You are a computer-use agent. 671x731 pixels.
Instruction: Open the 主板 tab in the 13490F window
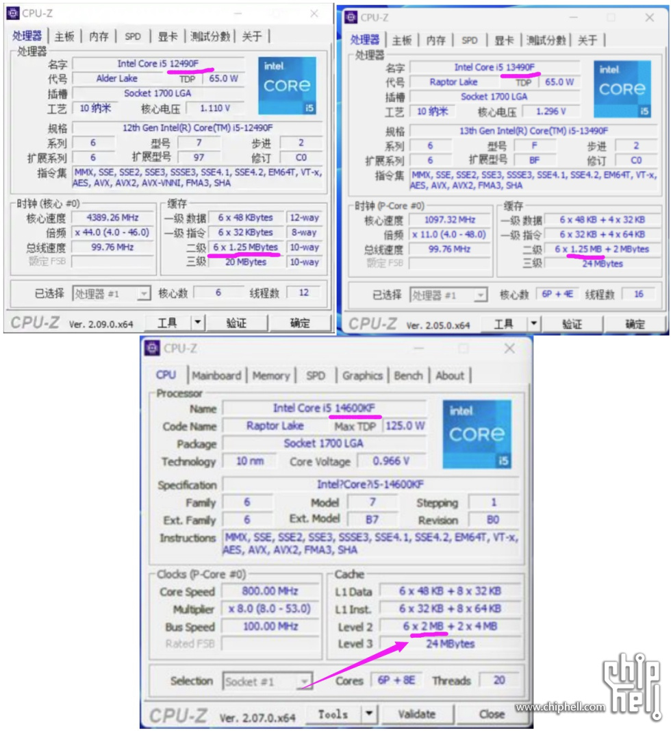(x=402, y=40)
